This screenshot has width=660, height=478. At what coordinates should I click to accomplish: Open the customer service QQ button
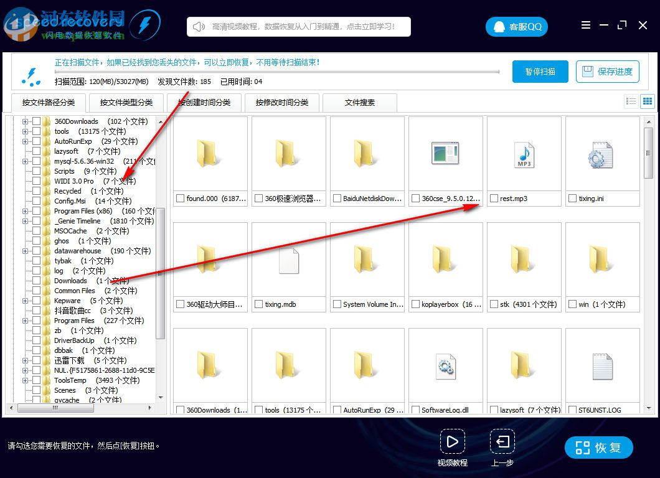tap(516, 27)
